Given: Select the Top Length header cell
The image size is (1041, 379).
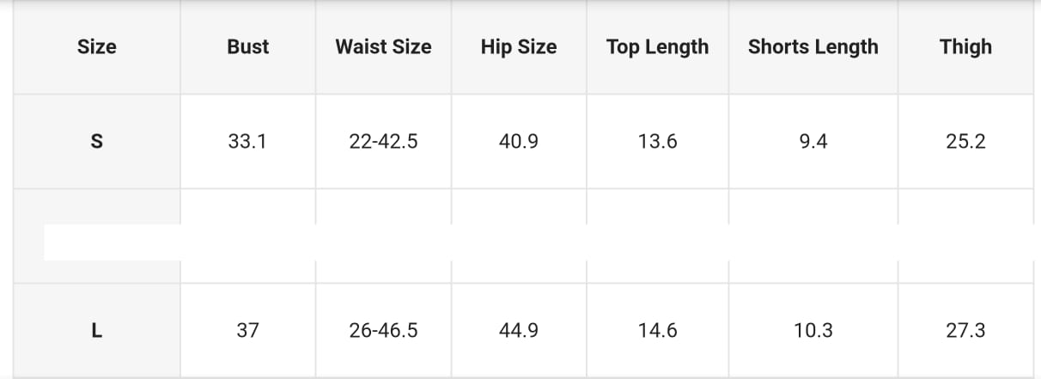Looking at the screenshot, I should tap(657, 47).
